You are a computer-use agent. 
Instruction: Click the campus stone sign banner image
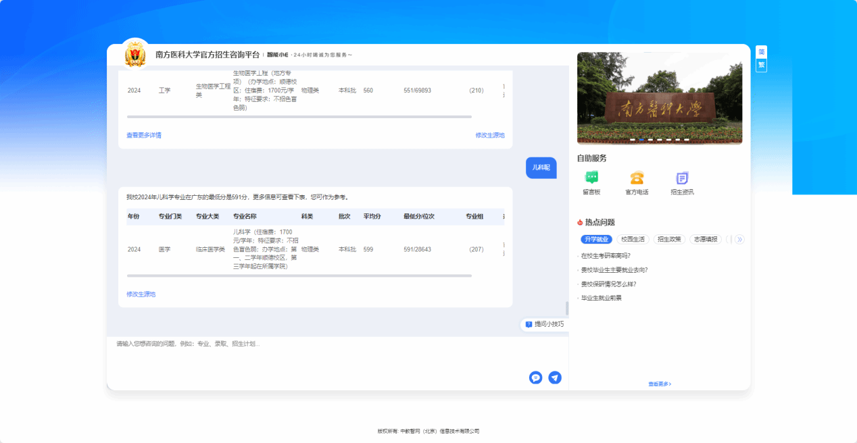coord(660,98)
